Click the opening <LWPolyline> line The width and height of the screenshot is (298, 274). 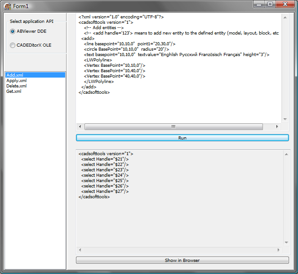98,60
